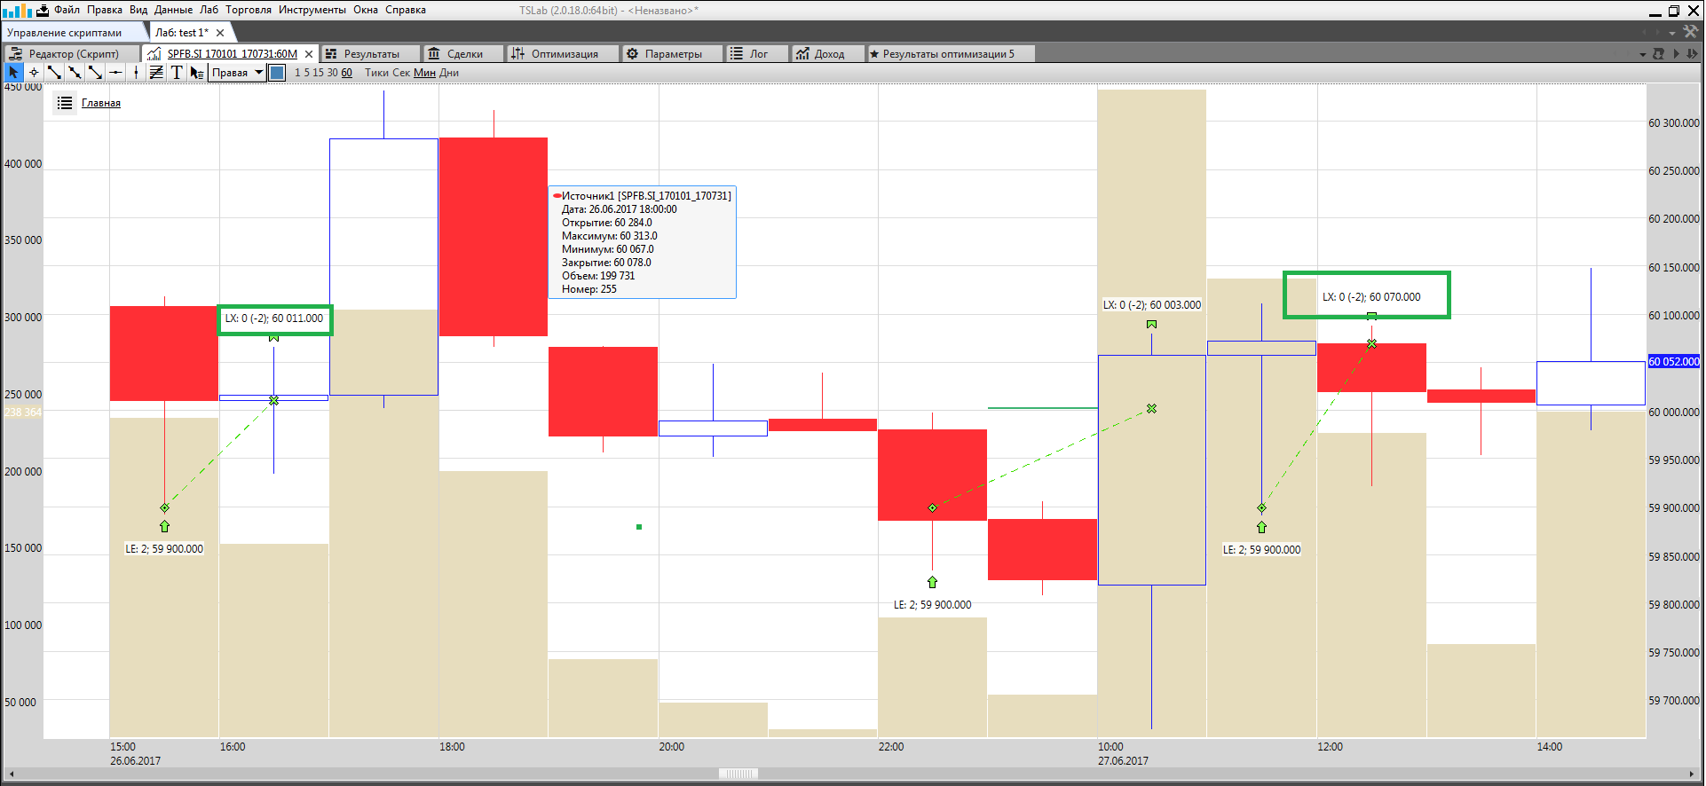The image size is (1706, 786).
Task: Select the SPFB.SI_170101_170731:60M chart tab
Action: click(231, 54)
